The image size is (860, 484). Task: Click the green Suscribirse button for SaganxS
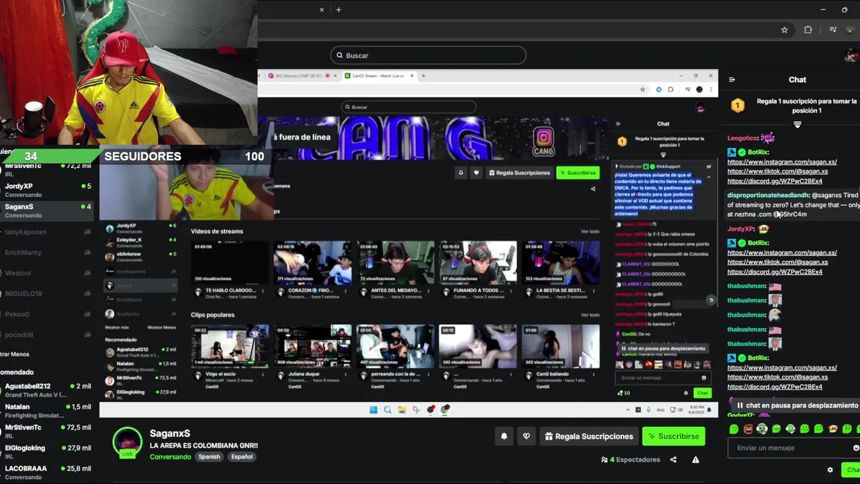pos(673,436)
